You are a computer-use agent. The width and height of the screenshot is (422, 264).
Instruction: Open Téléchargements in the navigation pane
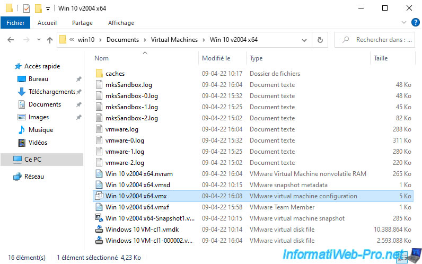click(51, 92)
